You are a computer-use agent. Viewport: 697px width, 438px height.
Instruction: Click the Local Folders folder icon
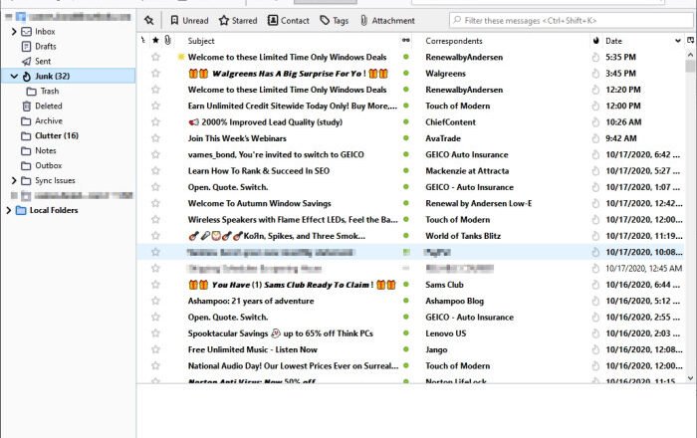pos(21,210)
